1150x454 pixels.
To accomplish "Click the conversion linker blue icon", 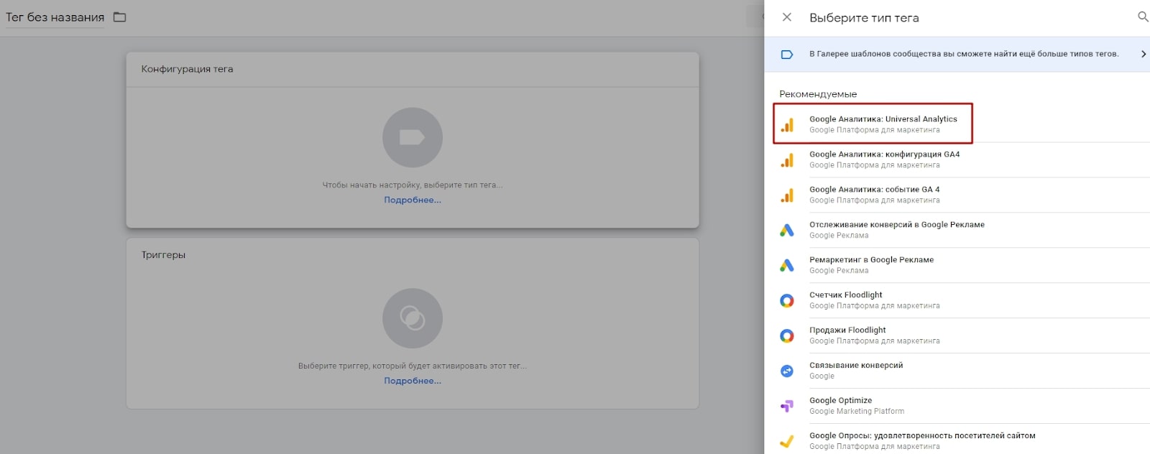I will tap(787, 371).
